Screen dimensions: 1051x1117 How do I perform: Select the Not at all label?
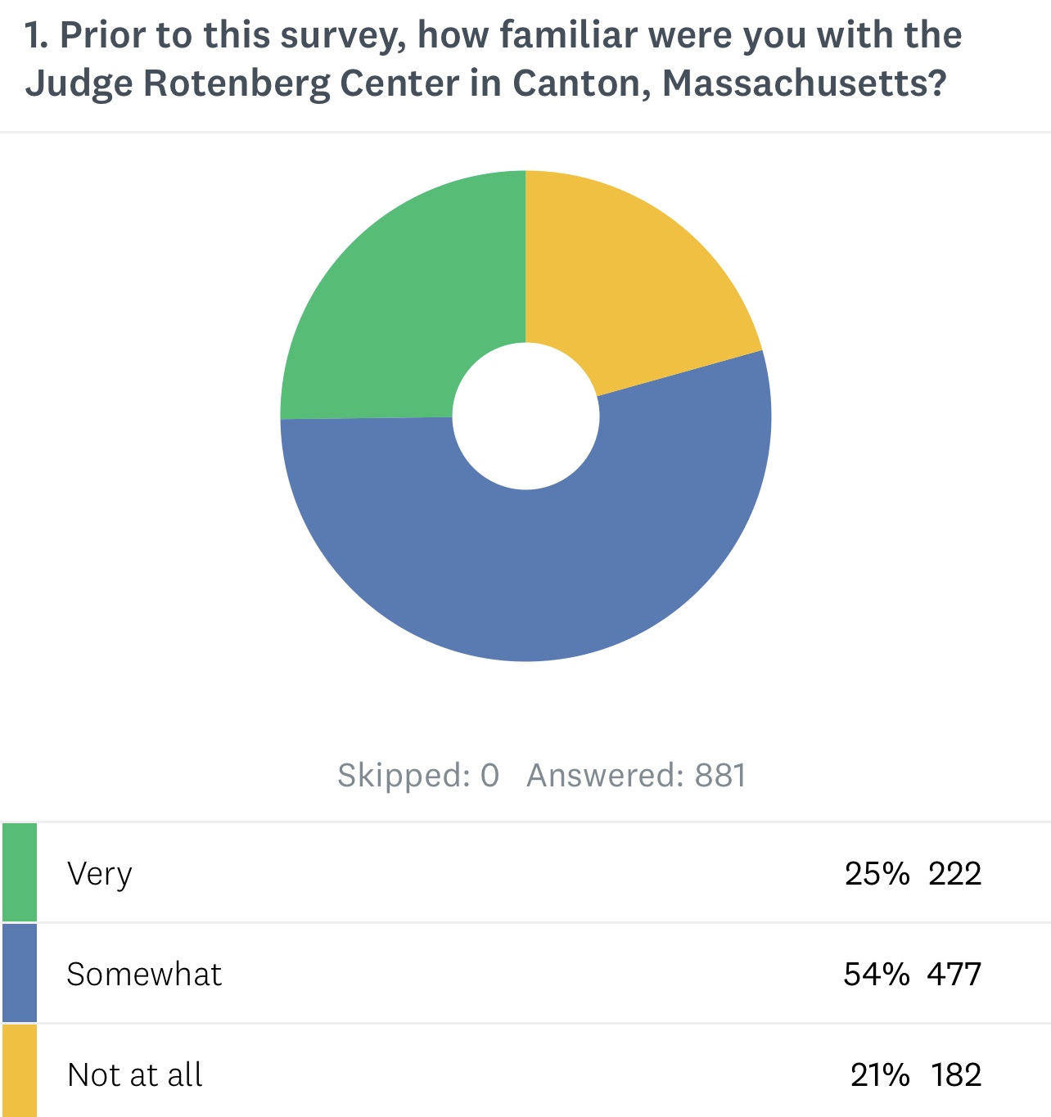coord(135,1074)
